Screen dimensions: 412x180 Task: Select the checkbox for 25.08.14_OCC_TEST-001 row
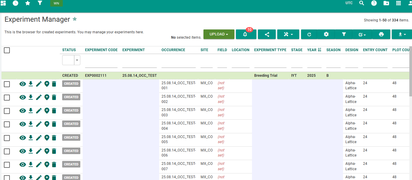click(x=7, y=84)
